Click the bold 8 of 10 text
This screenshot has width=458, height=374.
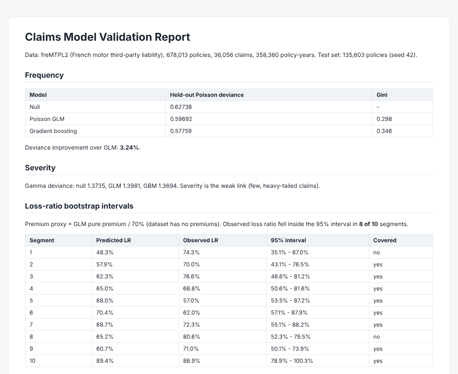368,224
